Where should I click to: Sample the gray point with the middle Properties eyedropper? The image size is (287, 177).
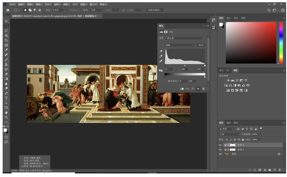pos(161,56)
